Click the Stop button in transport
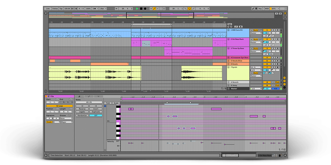Image resolution: width=331 pixels, height=165 pixels. coord(141,9)
